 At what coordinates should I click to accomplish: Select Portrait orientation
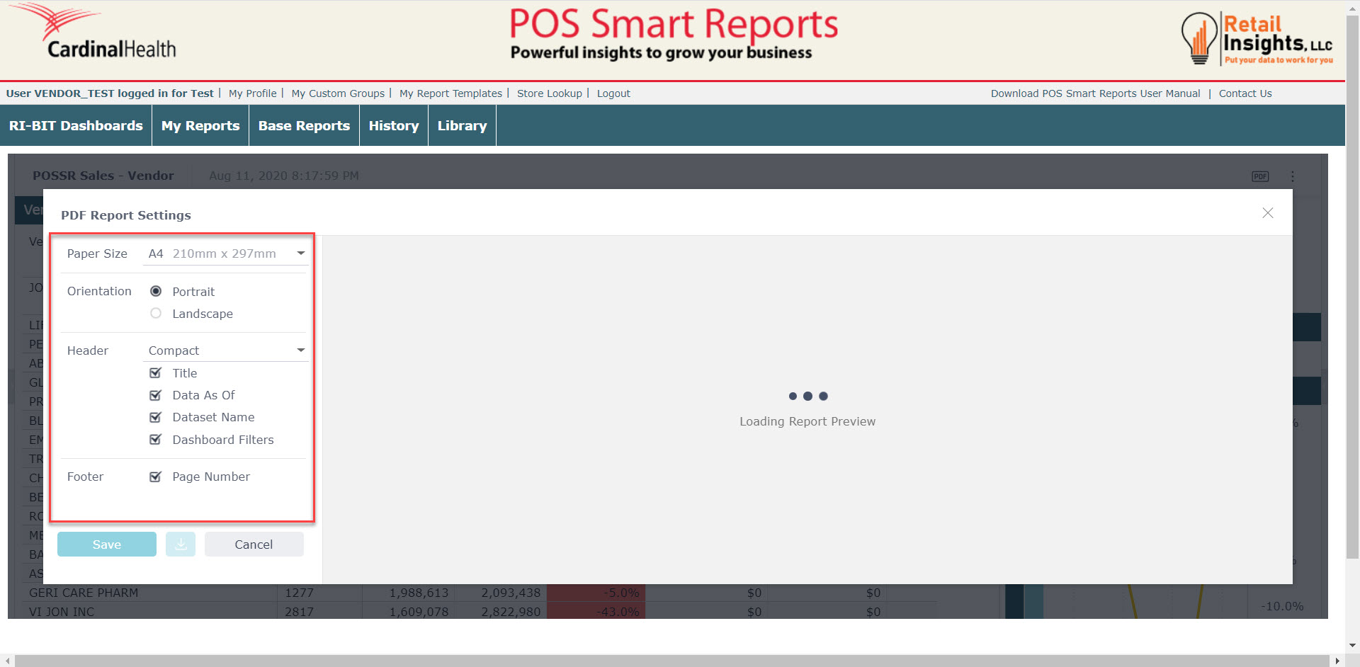(156, 292)
